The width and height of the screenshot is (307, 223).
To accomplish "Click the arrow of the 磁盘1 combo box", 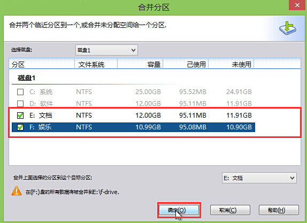I will click(x=133, y=50).
